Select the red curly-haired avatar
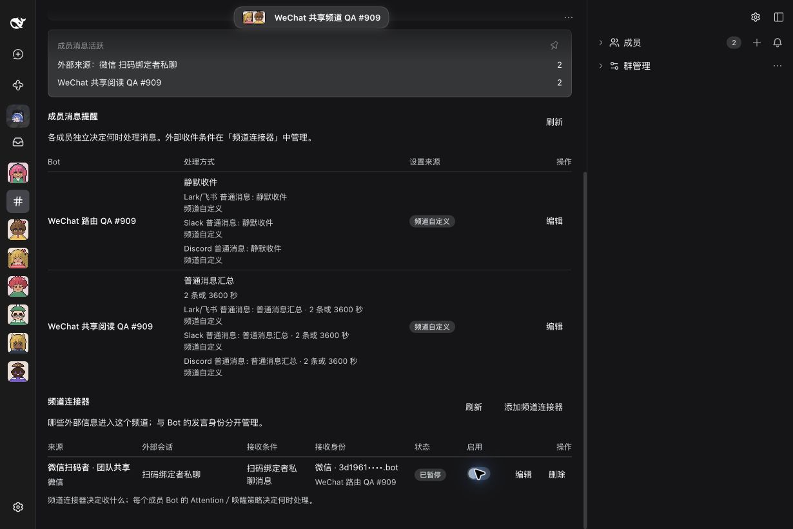The width and height of the screenshot is (793, 529). [18, 286]
